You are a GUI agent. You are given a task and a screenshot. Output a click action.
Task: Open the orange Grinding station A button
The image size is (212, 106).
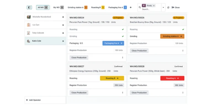coord(172,36)
